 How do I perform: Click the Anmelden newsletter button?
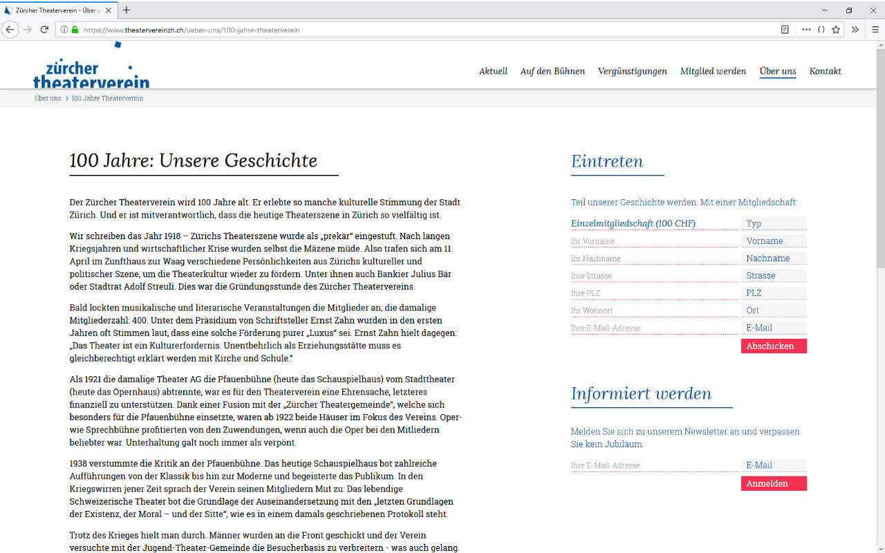[x=774, y=483]
